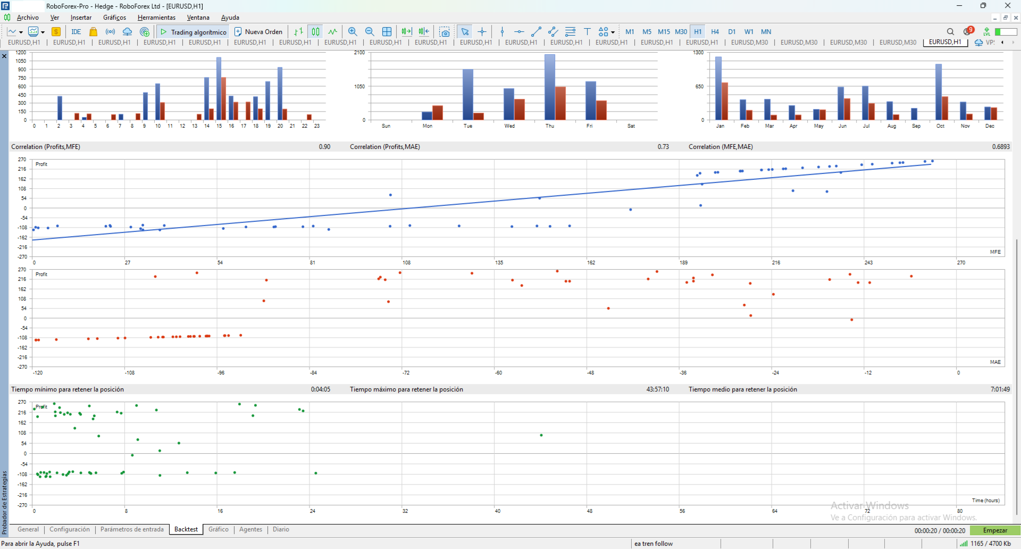Screen dimensions: 1021x549
Task: Switch to the Diario tab
Action: pos(281,529)
